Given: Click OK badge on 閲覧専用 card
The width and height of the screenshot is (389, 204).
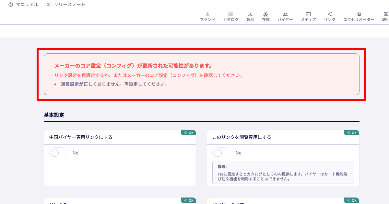Looking at the screenshot, I should [352, 133].
